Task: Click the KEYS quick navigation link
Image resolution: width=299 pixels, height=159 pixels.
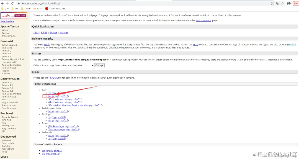Action: 36,33
